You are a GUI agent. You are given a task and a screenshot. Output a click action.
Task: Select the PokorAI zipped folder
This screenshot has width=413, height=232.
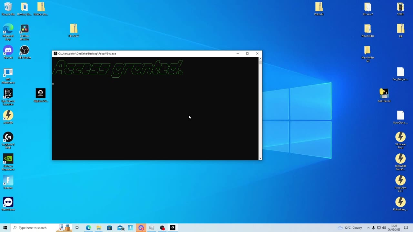click(319, 9)
